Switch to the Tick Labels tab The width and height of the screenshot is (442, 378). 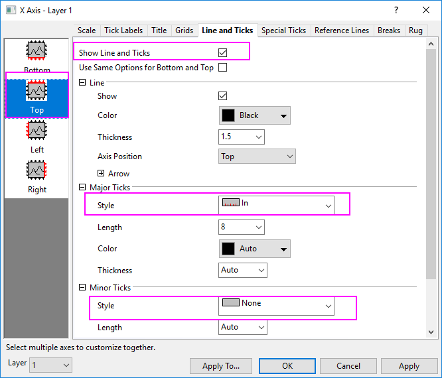point(123,31)
